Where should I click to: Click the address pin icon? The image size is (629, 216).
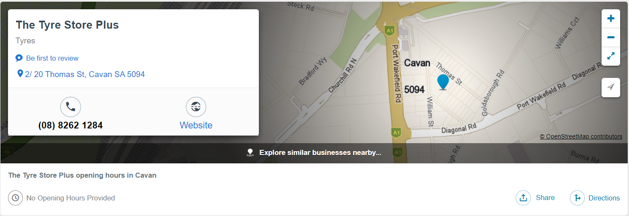(20, 74)
